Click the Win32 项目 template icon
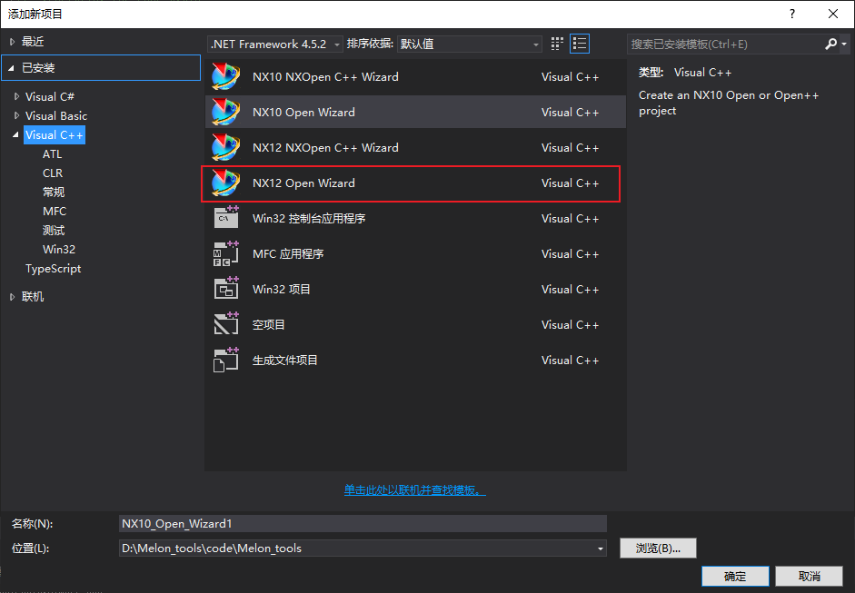This screenshot has height=593, width=855. pos(225,288)
